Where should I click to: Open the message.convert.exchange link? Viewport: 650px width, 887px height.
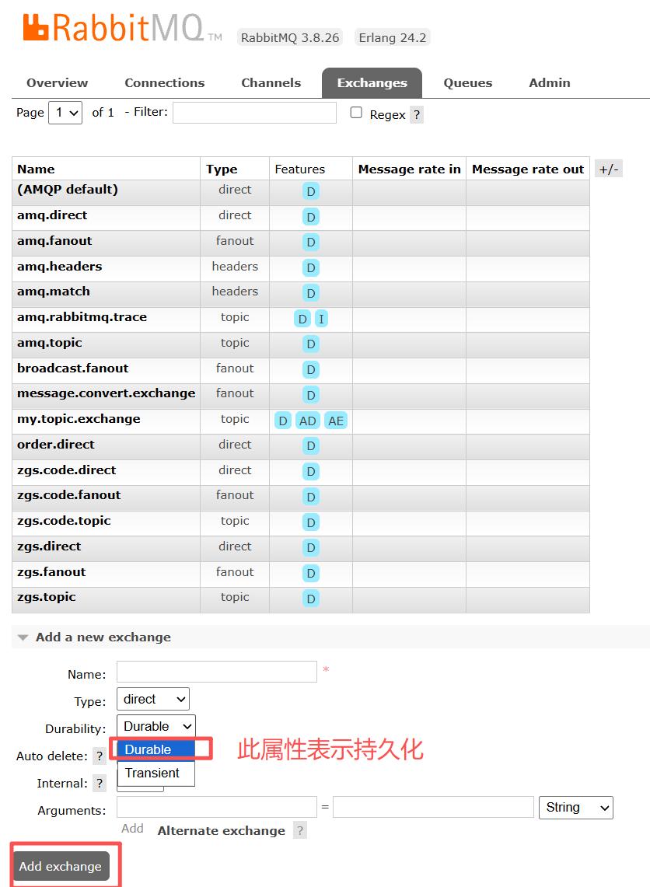(x=107, y=393)
